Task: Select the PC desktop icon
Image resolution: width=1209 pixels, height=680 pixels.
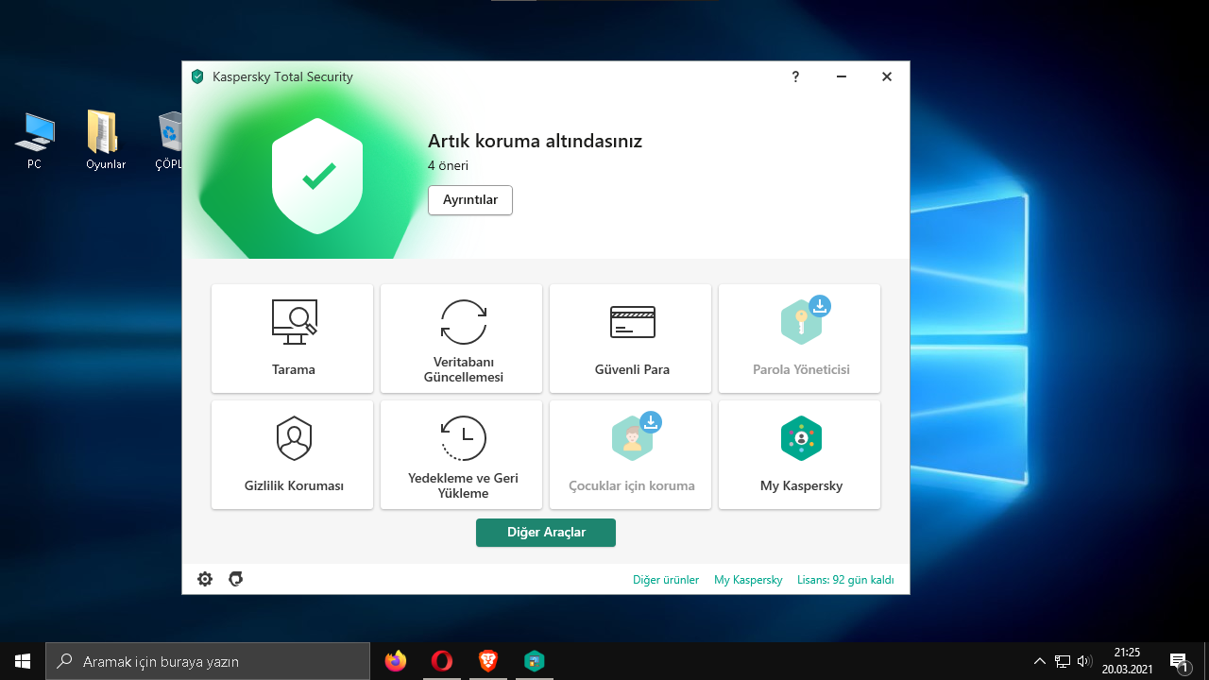Action: point(34,142)
